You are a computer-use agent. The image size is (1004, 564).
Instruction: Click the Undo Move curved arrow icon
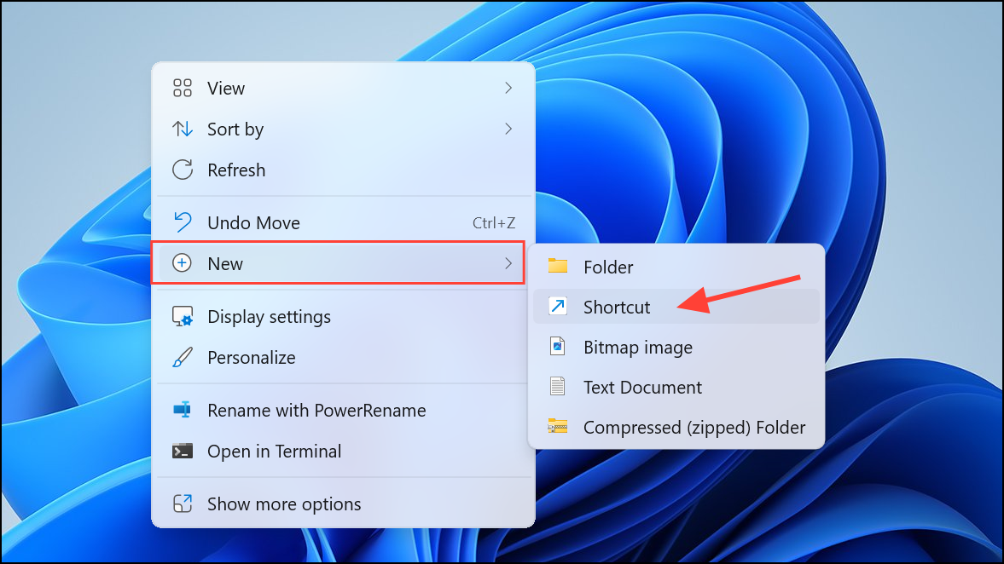point(183,222)
